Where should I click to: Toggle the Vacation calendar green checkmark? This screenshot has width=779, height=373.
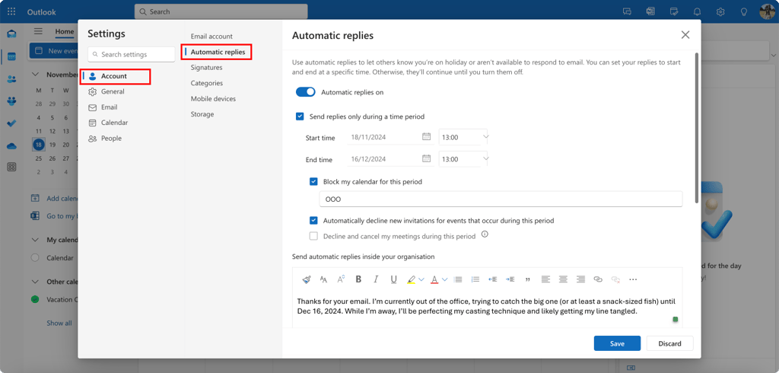pyautogui.click(x=35, y=299)
